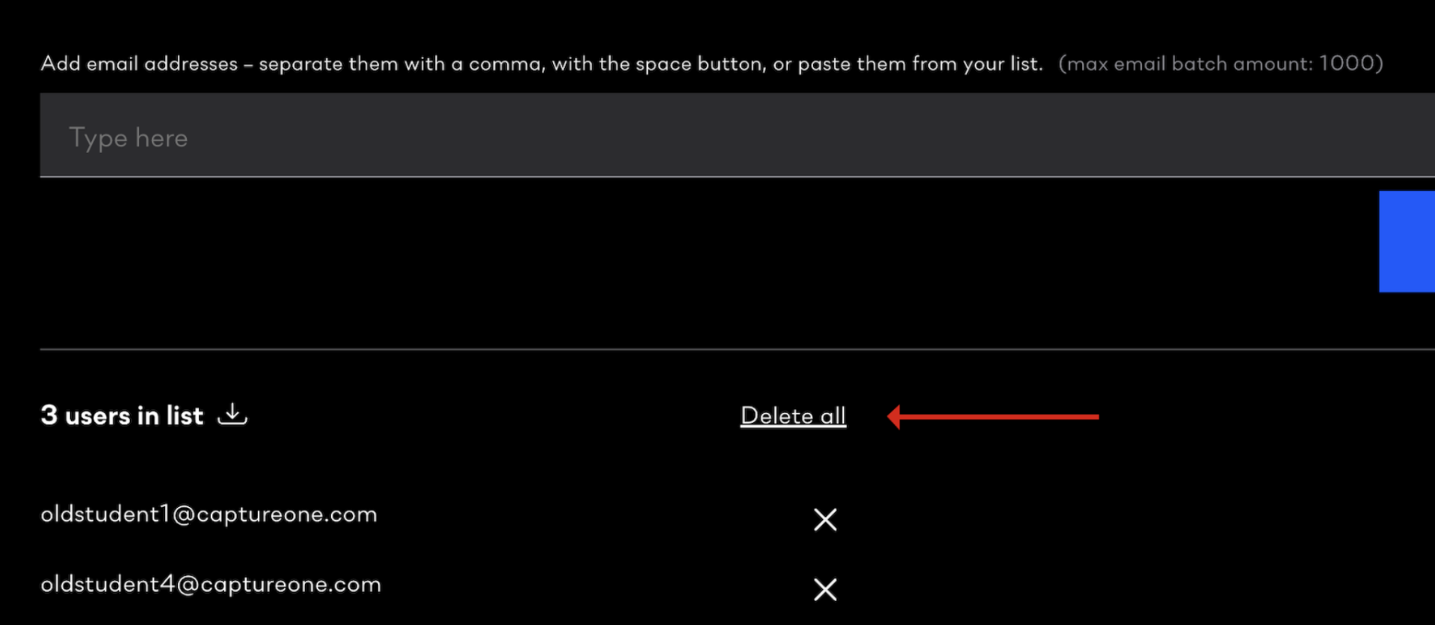Select the oldstudent1@captureone.com email entry
Viewport: 1435px width, 625px height.
(209, 514)
